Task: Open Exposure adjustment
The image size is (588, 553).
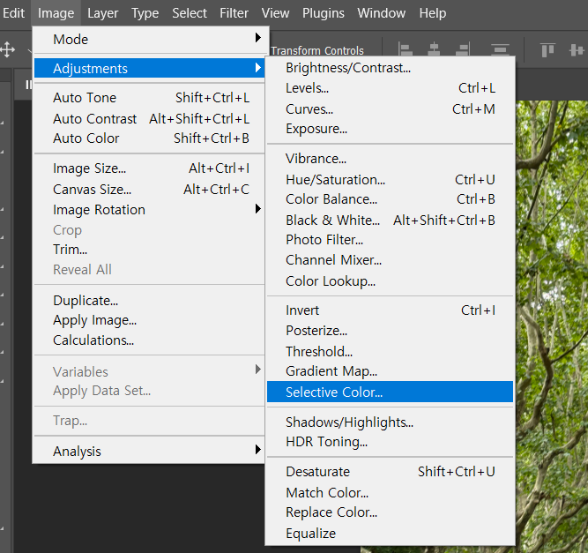Action: 390,129
